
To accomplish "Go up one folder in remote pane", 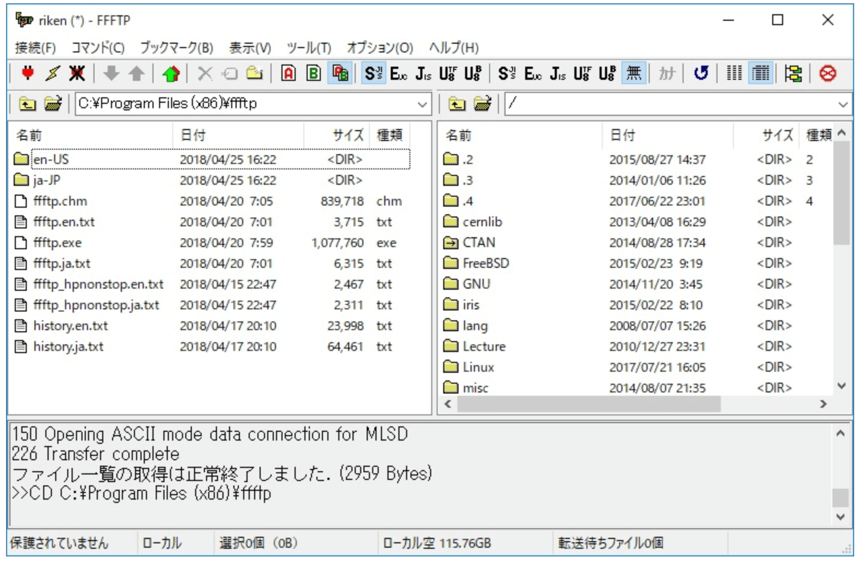I will tap(457, 104).
